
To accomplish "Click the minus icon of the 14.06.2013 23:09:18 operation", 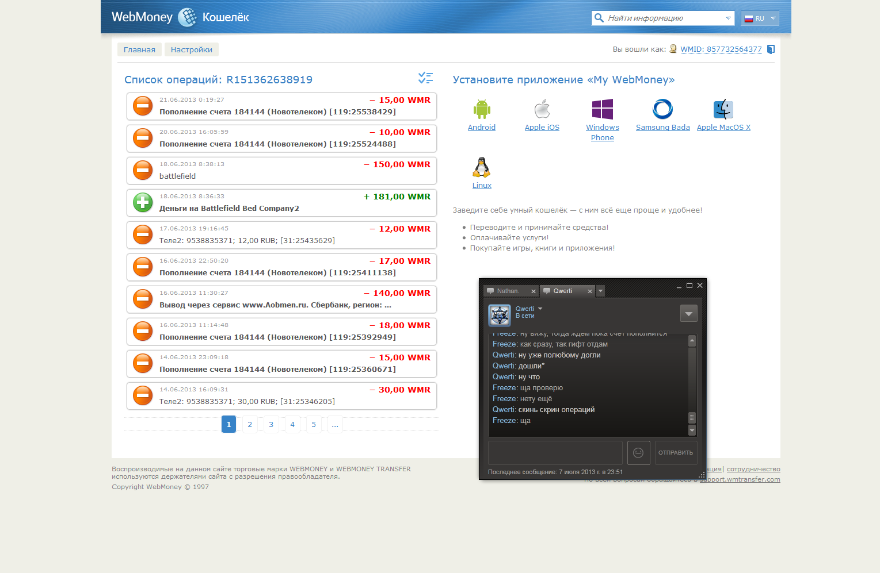I will tap(143, 363).
